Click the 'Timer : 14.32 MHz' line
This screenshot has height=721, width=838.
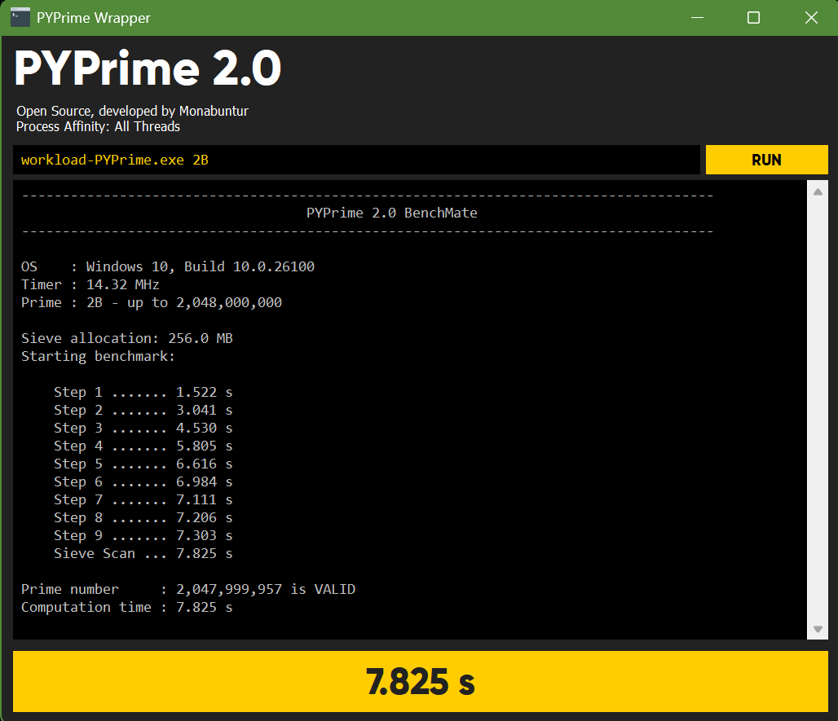90,284
